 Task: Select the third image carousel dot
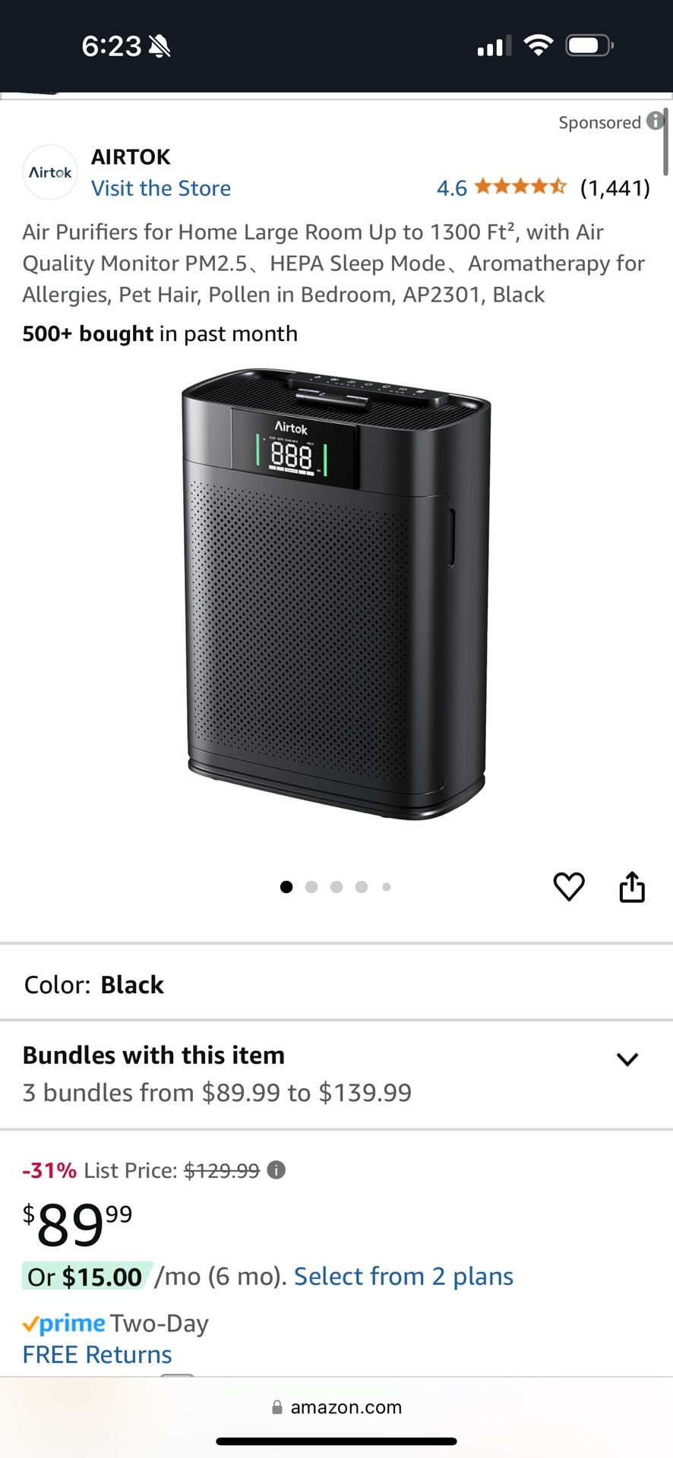click(x=336, y=887)
